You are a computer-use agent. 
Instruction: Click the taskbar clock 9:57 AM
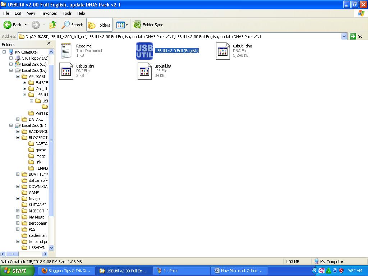pyautogui.click(x=355, y=271)
